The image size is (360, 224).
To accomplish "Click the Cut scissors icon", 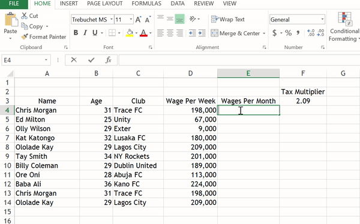I will click(x=25, y=16).
